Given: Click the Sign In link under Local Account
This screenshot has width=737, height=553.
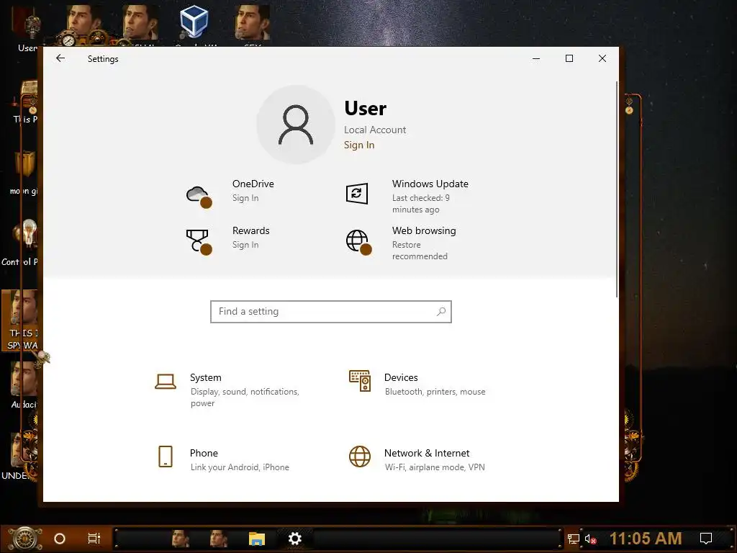Looking at the screenshot, I should point(359,145).
